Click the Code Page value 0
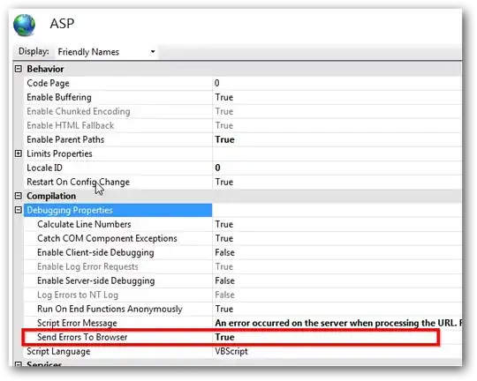 pos(217,83)
